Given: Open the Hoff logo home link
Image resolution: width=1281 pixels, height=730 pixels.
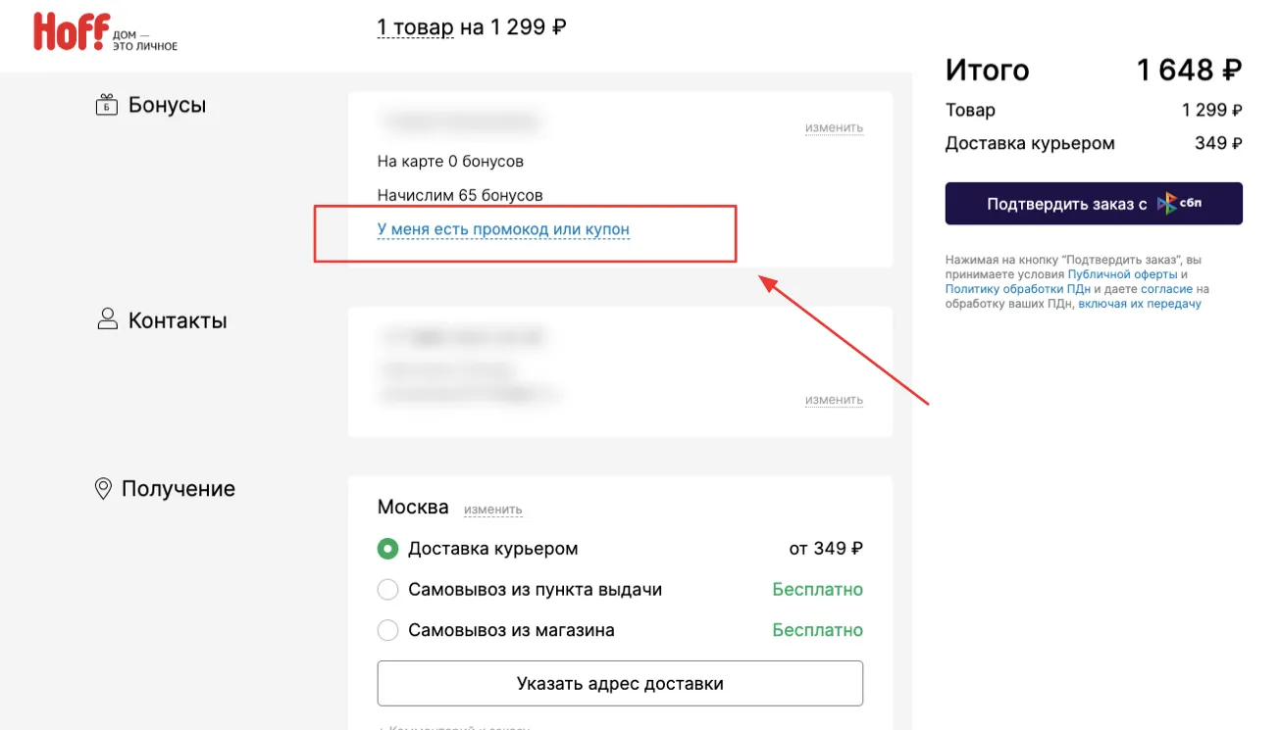Looking at the screenshot, I should coord(105,32).
